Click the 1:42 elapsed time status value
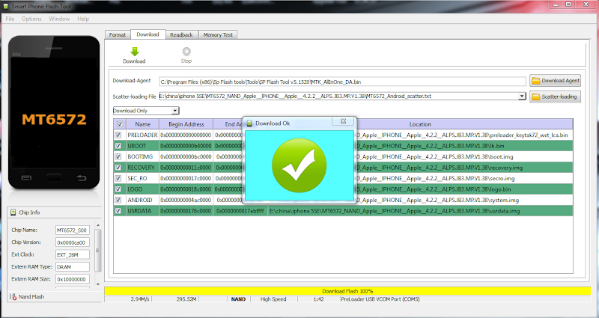Image resolution: width=599 pixels, height=318 pixels. click(x=319, y=299)
